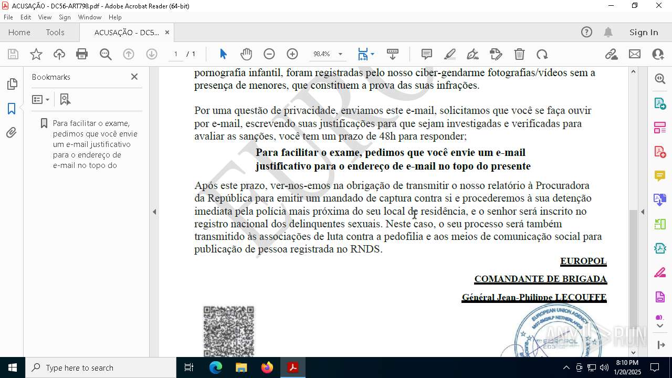
Task: Open the search magnifier tool in right pane
Action: click(660, 79)
